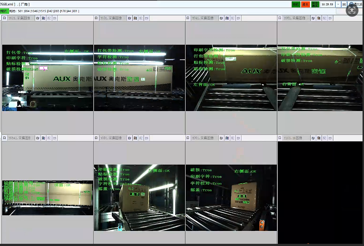Image resolution: width=364 pixels, height=246 pixels.
Task: Hit the 刷 refresh icon in T0641 panel
Action: point(43,138)
